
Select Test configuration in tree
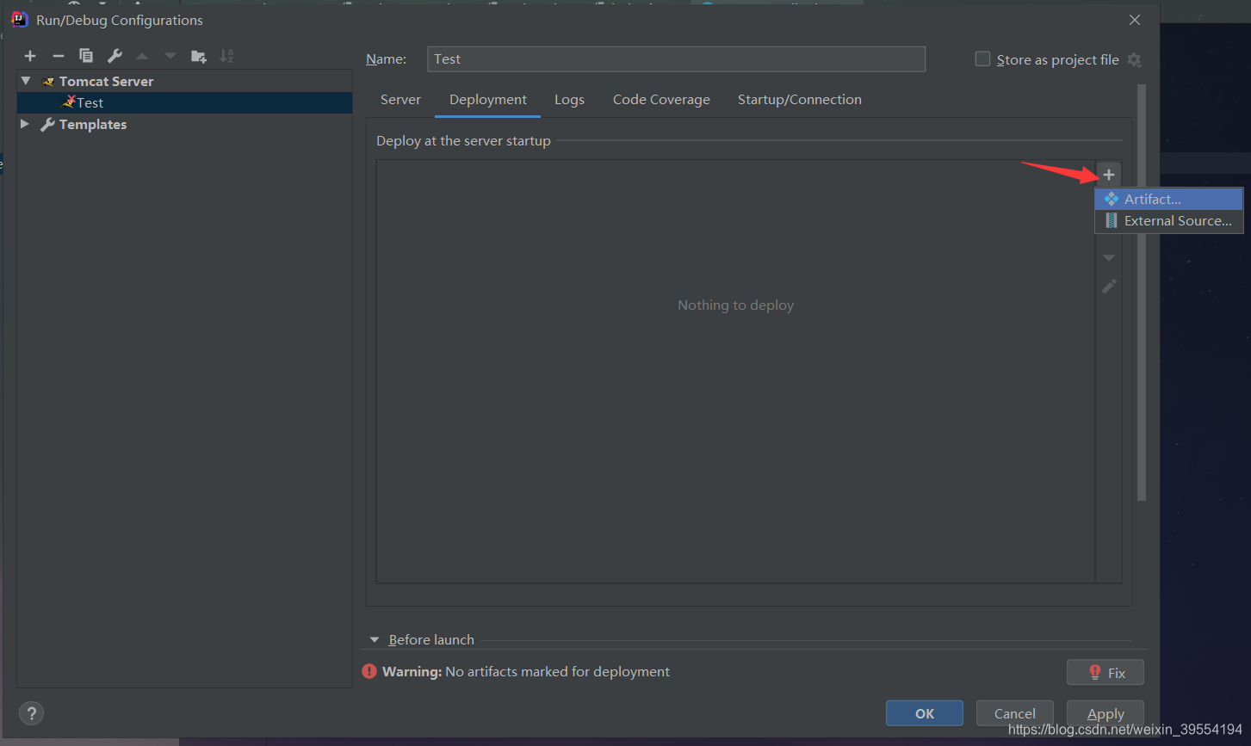184,102
